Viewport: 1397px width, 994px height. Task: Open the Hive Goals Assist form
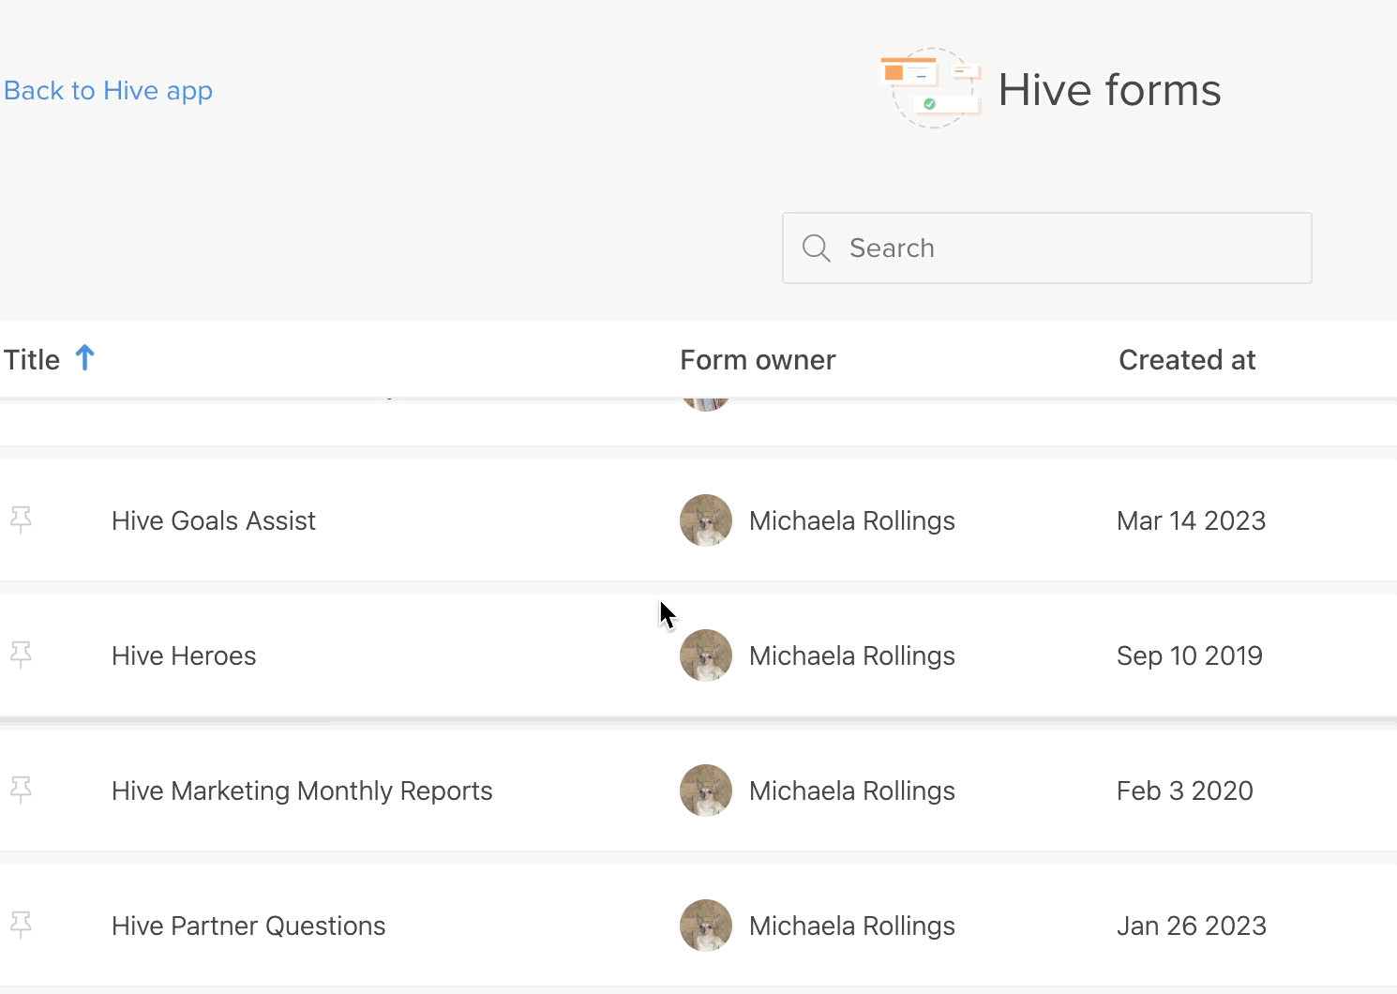[x=213, y=520]
